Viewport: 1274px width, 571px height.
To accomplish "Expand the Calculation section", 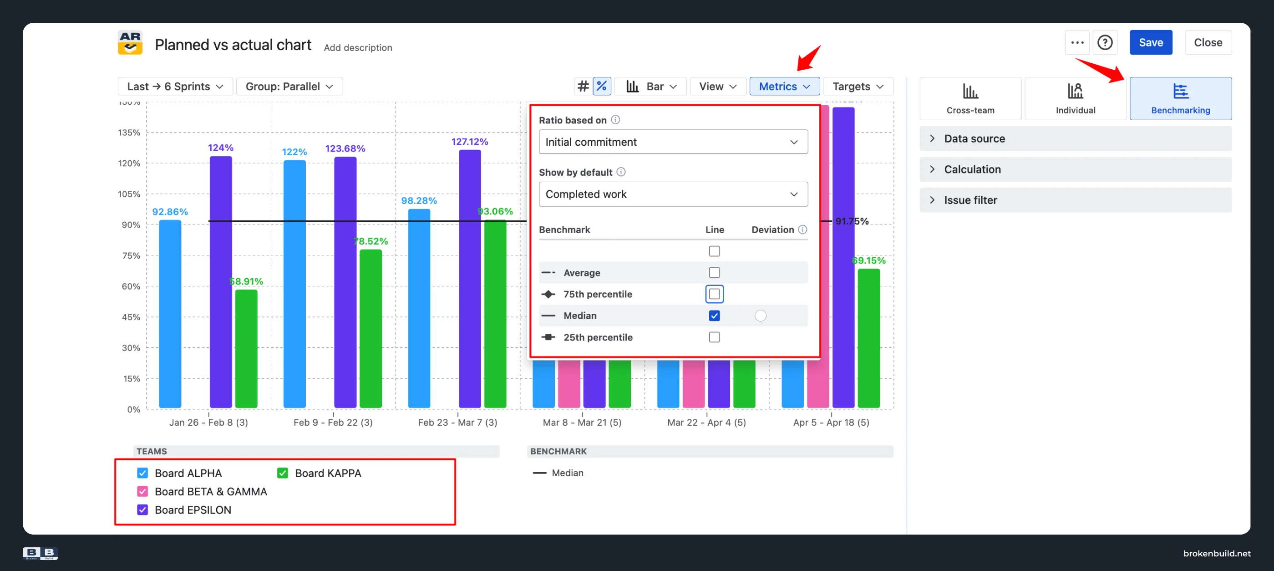I will click(x=1075, y=169).
